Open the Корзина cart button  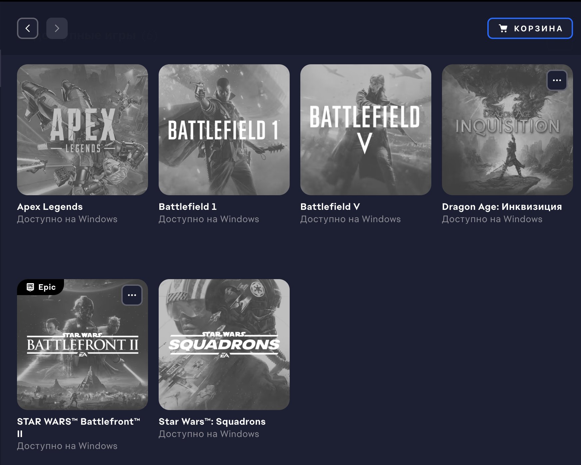pyautogui.click(x=530, y=28)
